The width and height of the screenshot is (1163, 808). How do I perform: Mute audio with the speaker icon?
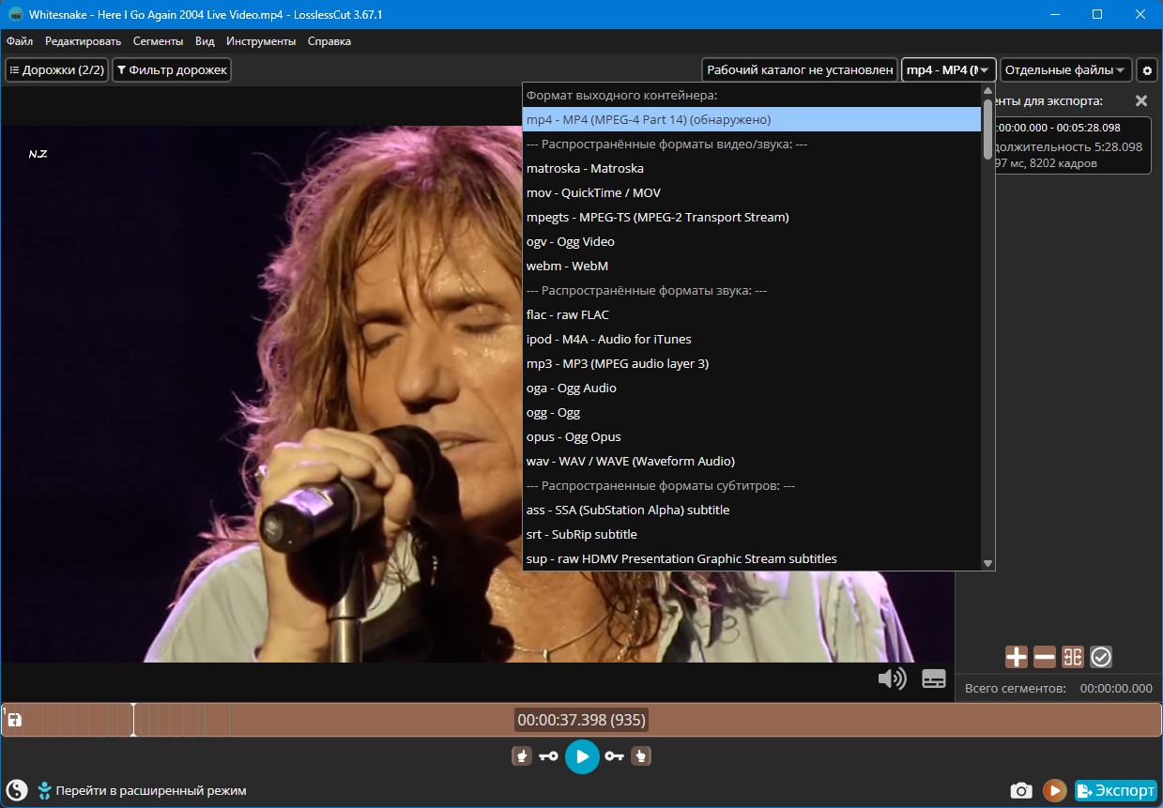point(891,678)
